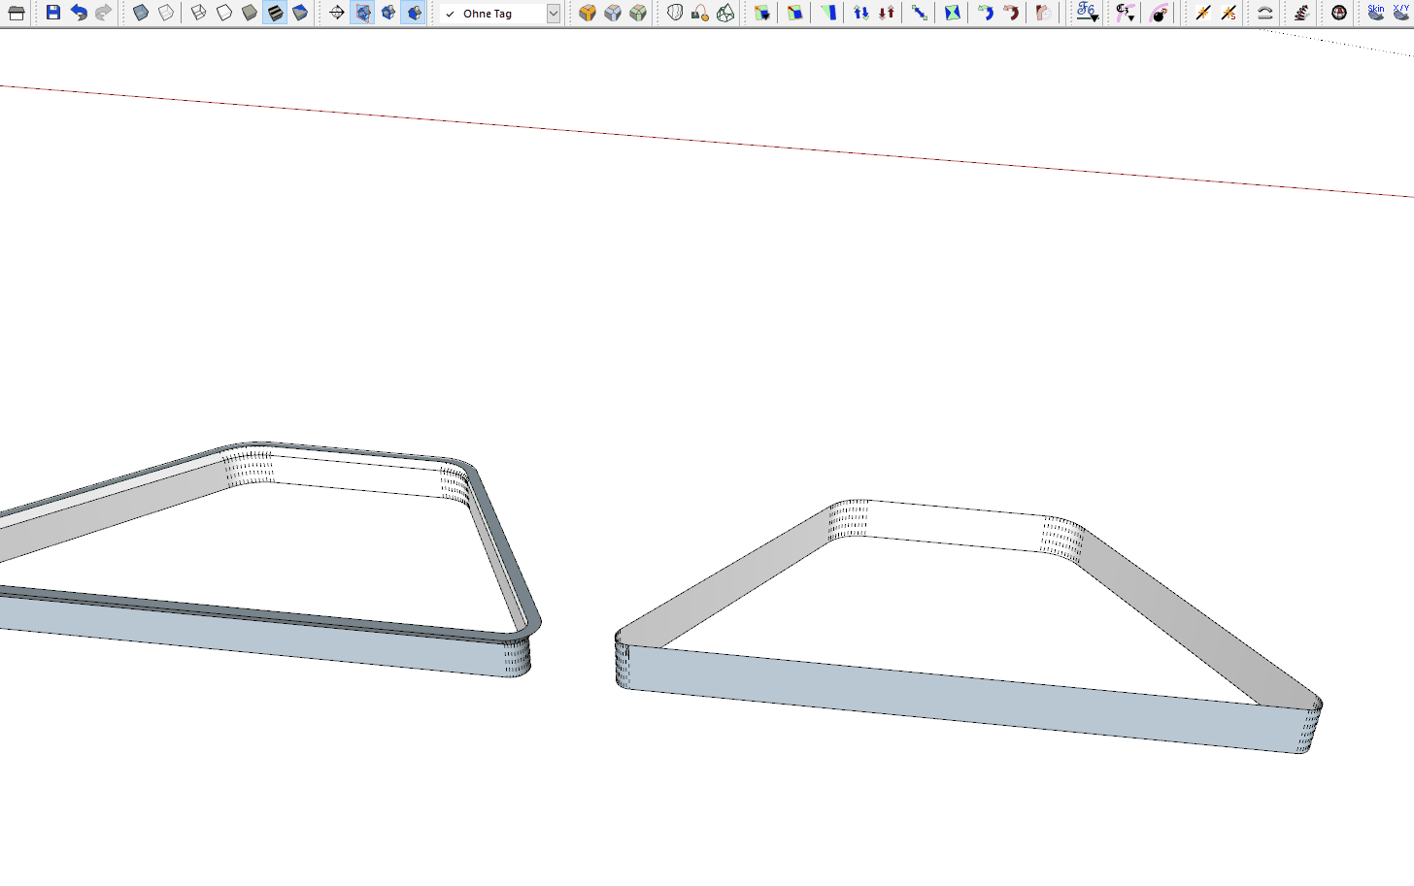Click the bomb explode plugin icon

[x=1159, y=13]
